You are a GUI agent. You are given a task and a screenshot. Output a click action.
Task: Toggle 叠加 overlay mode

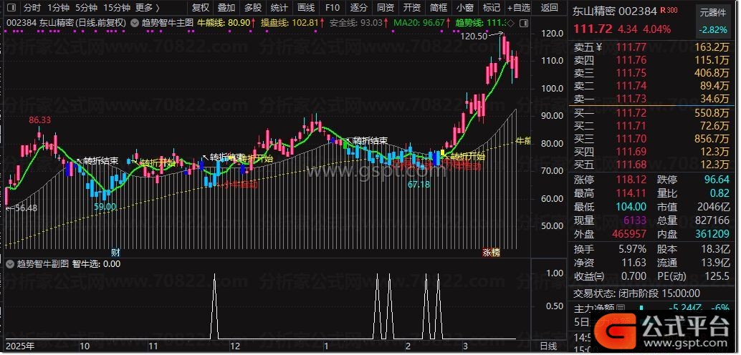pos(226,8)
